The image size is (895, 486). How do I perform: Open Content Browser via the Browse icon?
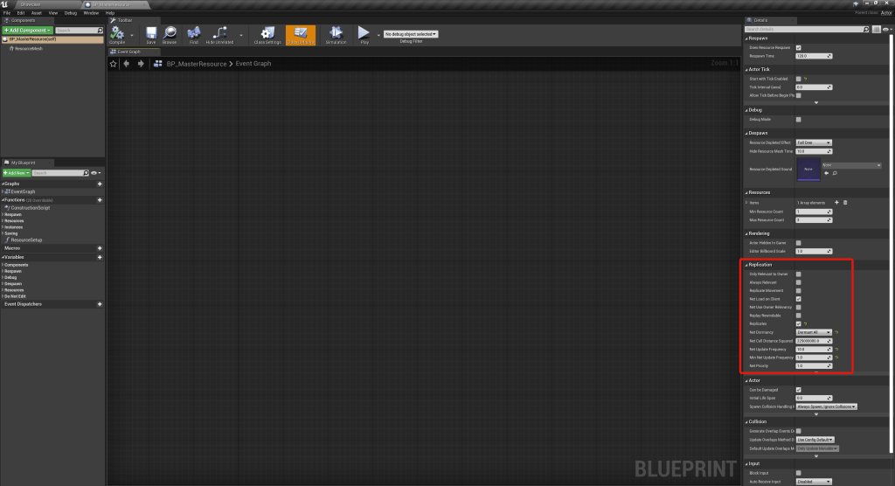click(170, 33)
